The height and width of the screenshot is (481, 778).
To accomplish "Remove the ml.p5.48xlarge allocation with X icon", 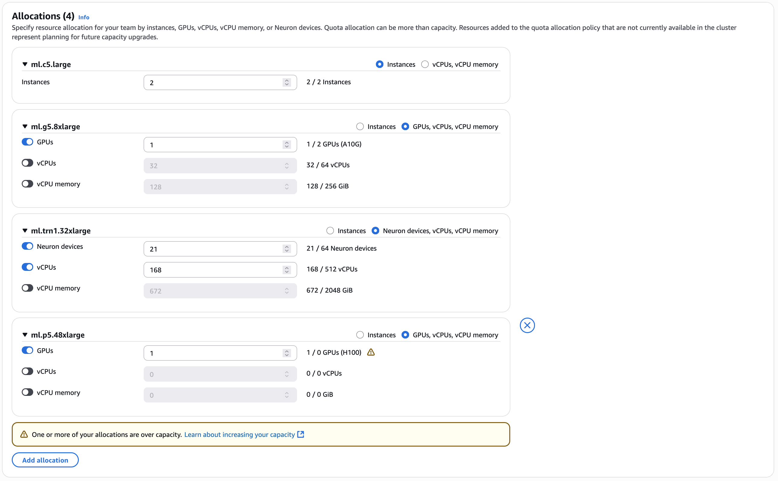I will pyautogui.click(x=527, y=325).
